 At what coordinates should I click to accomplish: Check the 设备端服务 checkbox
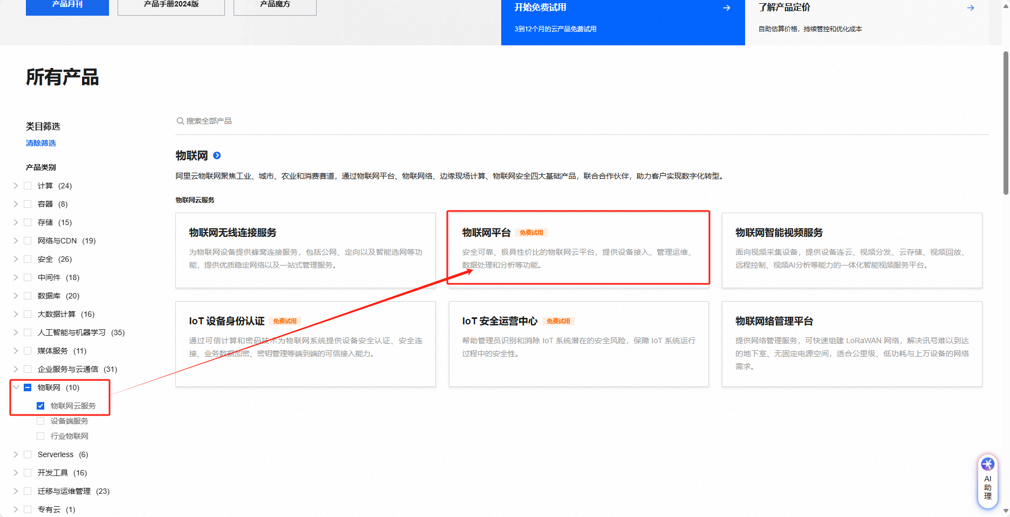click(x=40, y=421)
